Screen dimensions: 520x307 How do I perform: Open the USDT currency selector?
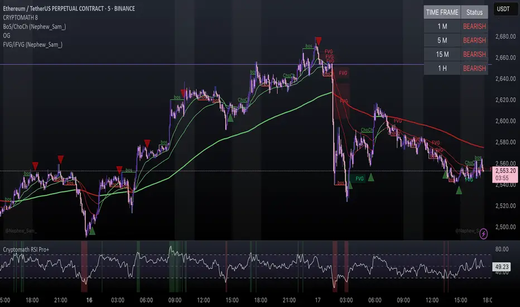(505, 9)
